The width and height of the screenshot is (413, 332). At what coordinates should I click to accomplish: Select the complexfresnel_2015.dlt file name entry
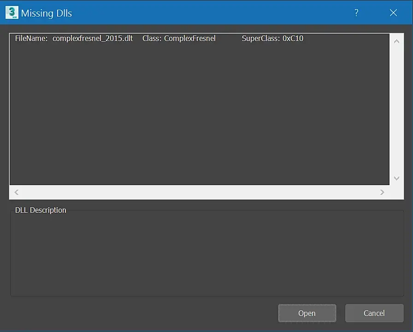click(x=93, y=38)
